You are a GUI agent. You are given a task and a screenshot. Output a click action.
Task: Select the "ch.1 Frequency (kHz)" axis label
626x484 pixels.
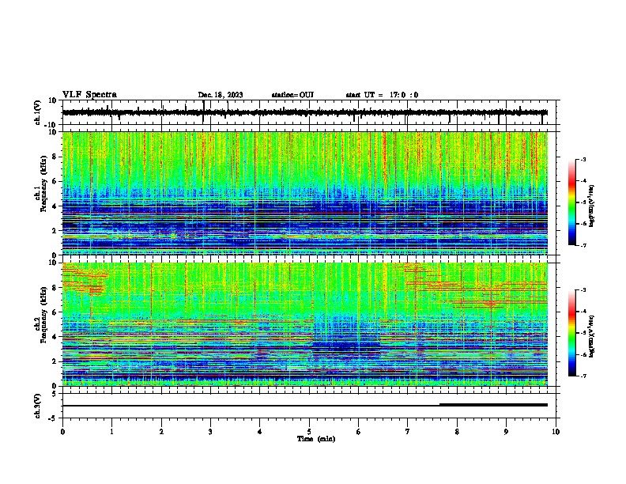click(x=41, y=183)
